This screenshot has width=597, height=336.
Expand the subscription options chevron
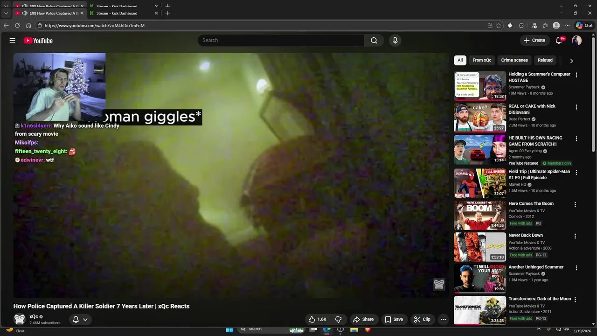[x=85, y=320]
